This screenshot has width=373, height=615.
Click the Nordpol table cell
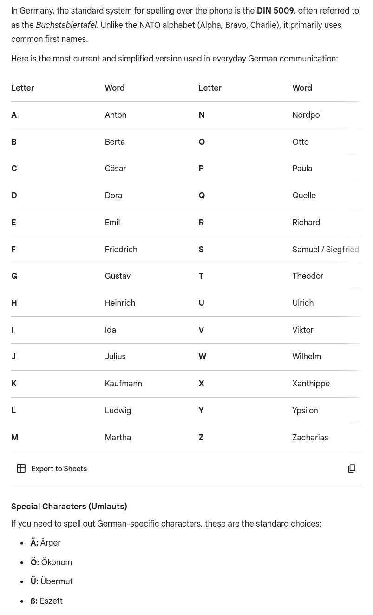[307, 115]
